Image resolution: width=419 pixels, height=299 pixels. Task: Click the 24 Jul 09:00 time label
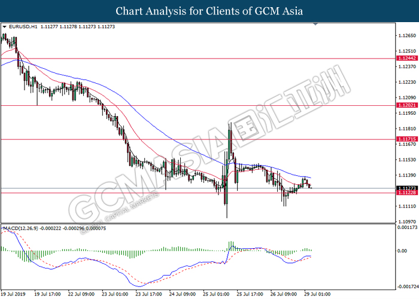[x=183, y=294]
